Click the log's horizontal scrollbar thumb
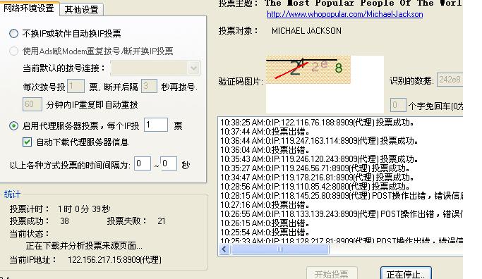Viewport: 482px width, 279px height. tap(279, 249)
